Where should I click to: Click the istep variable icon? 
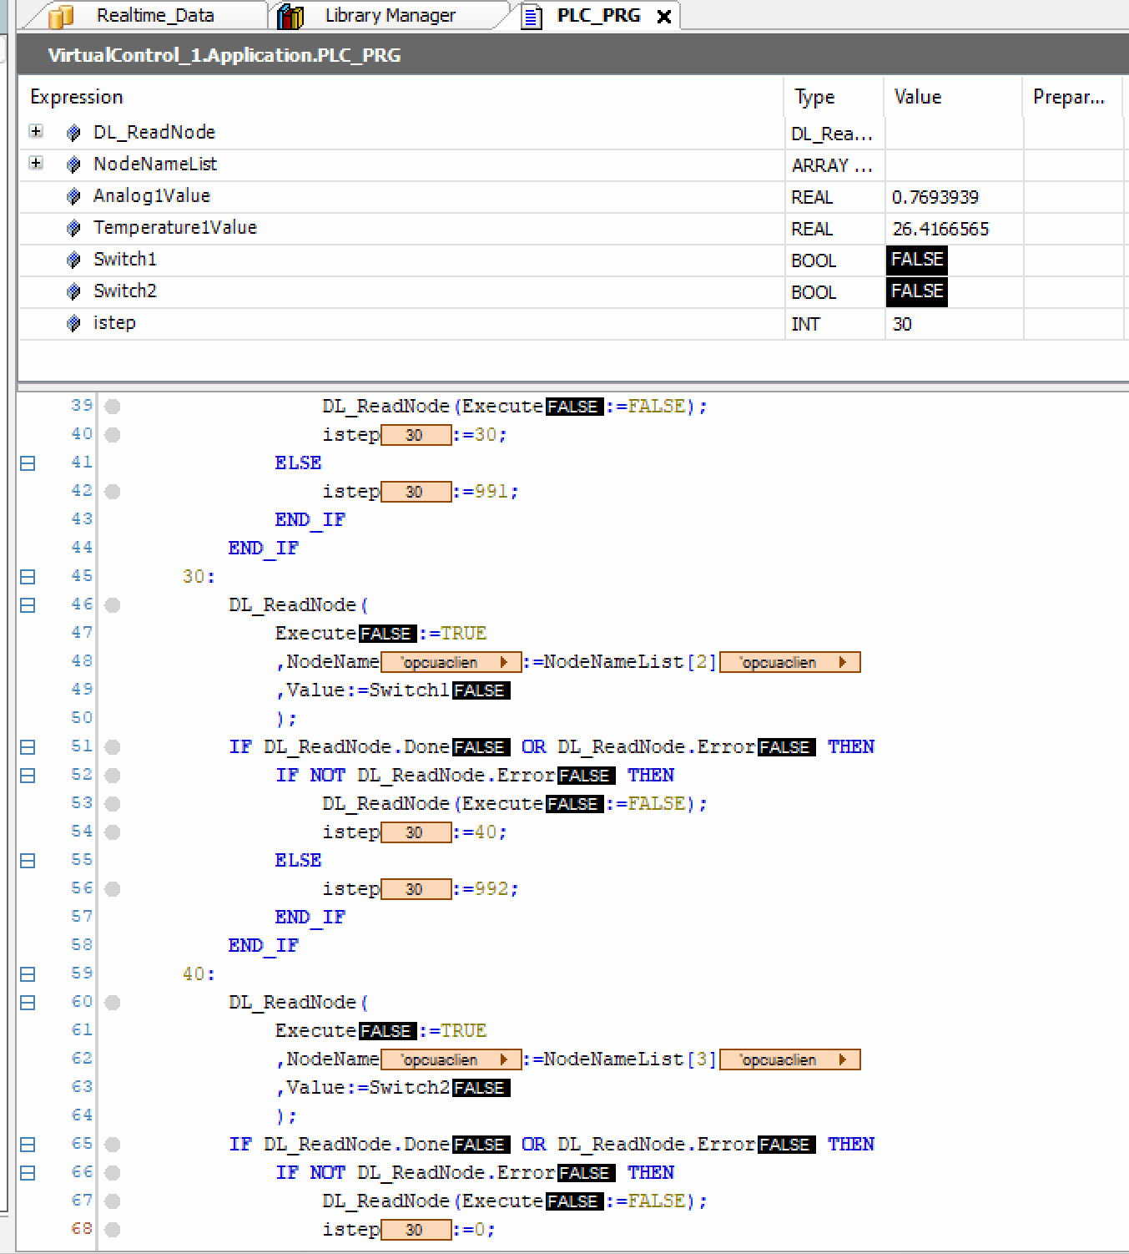tap(73, 323)
